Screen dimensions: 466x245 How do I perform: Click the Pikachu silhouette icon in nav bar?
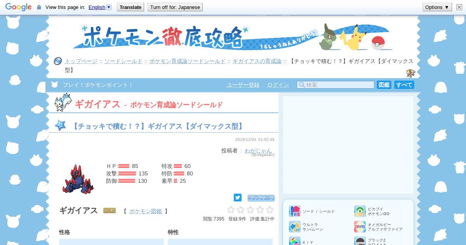point(55,85)
